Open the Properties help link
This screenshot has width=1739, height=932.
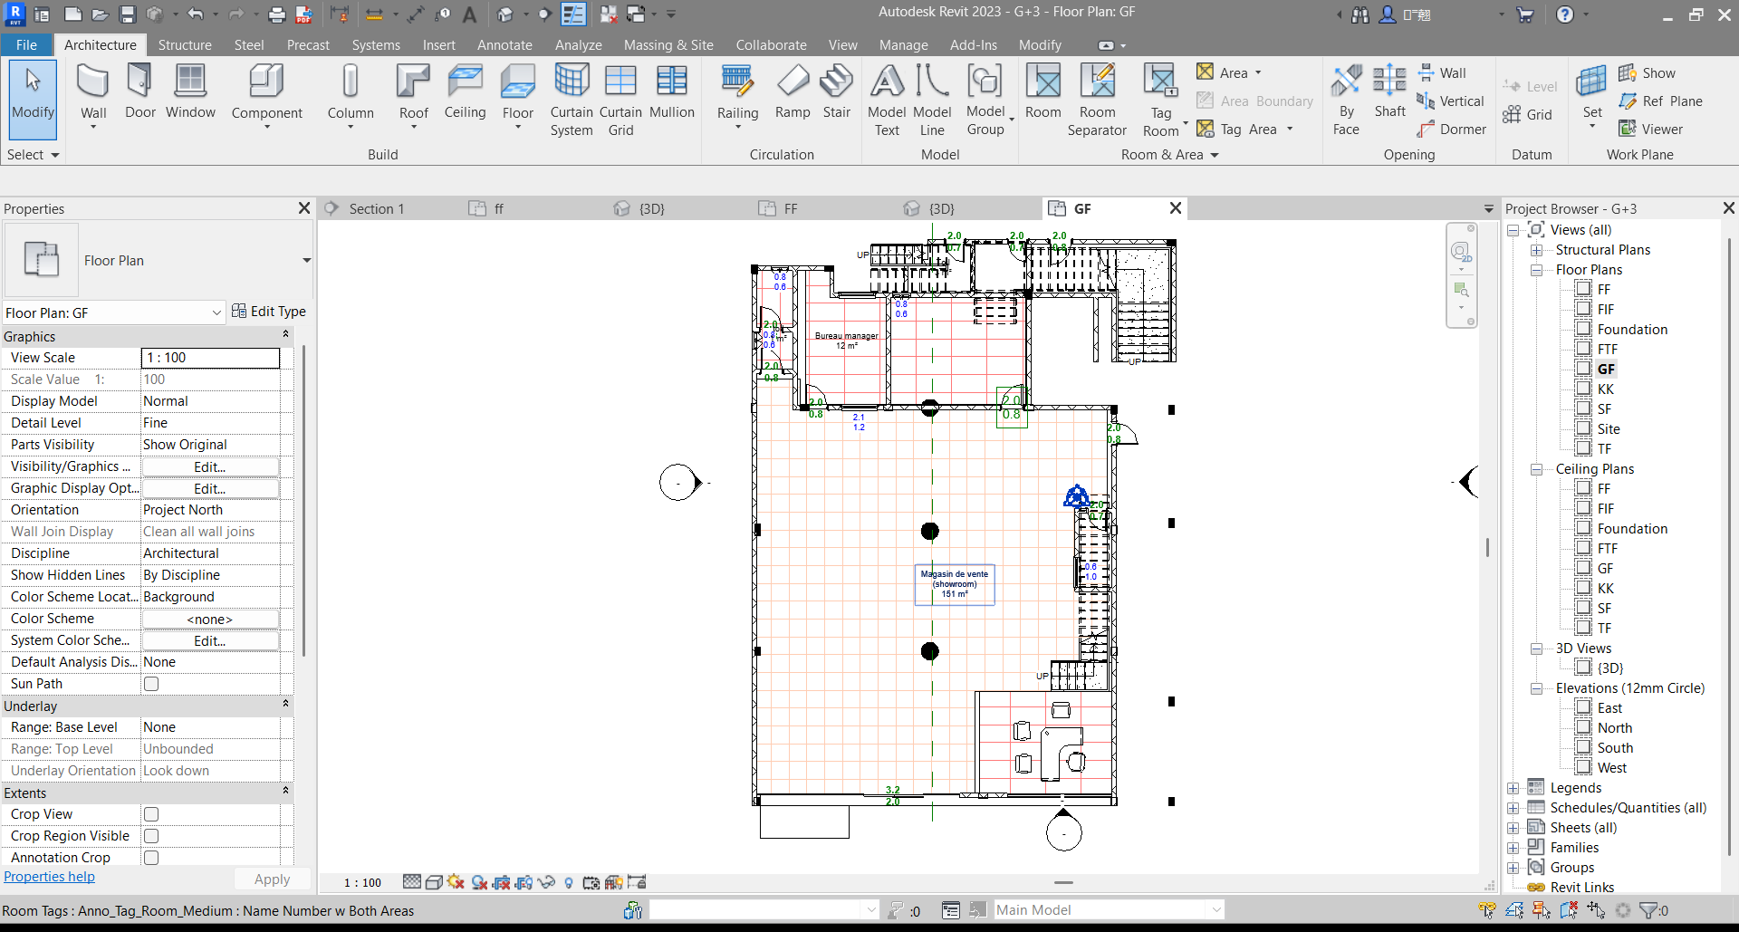49,877
